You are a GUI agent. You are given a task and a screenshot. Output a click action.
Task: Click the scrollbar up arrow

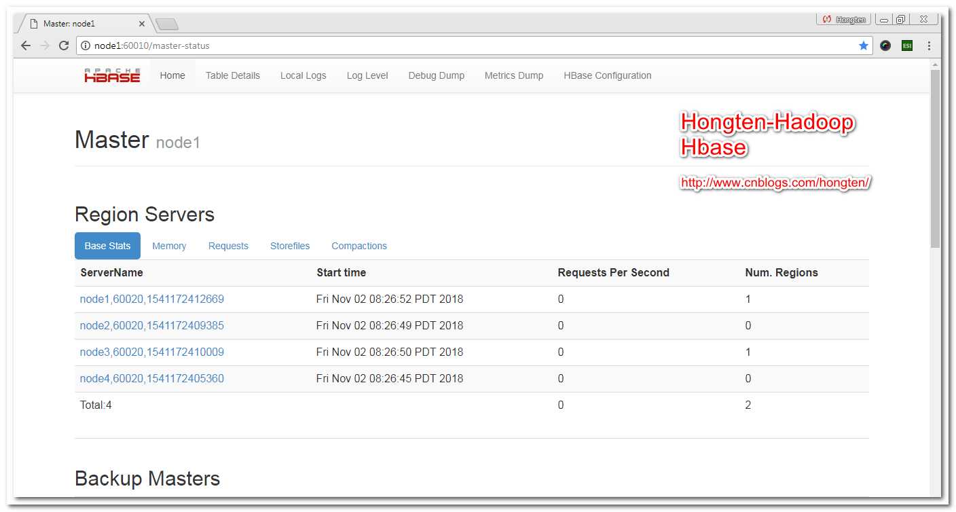pyautogui.click(x=936, y=65)
